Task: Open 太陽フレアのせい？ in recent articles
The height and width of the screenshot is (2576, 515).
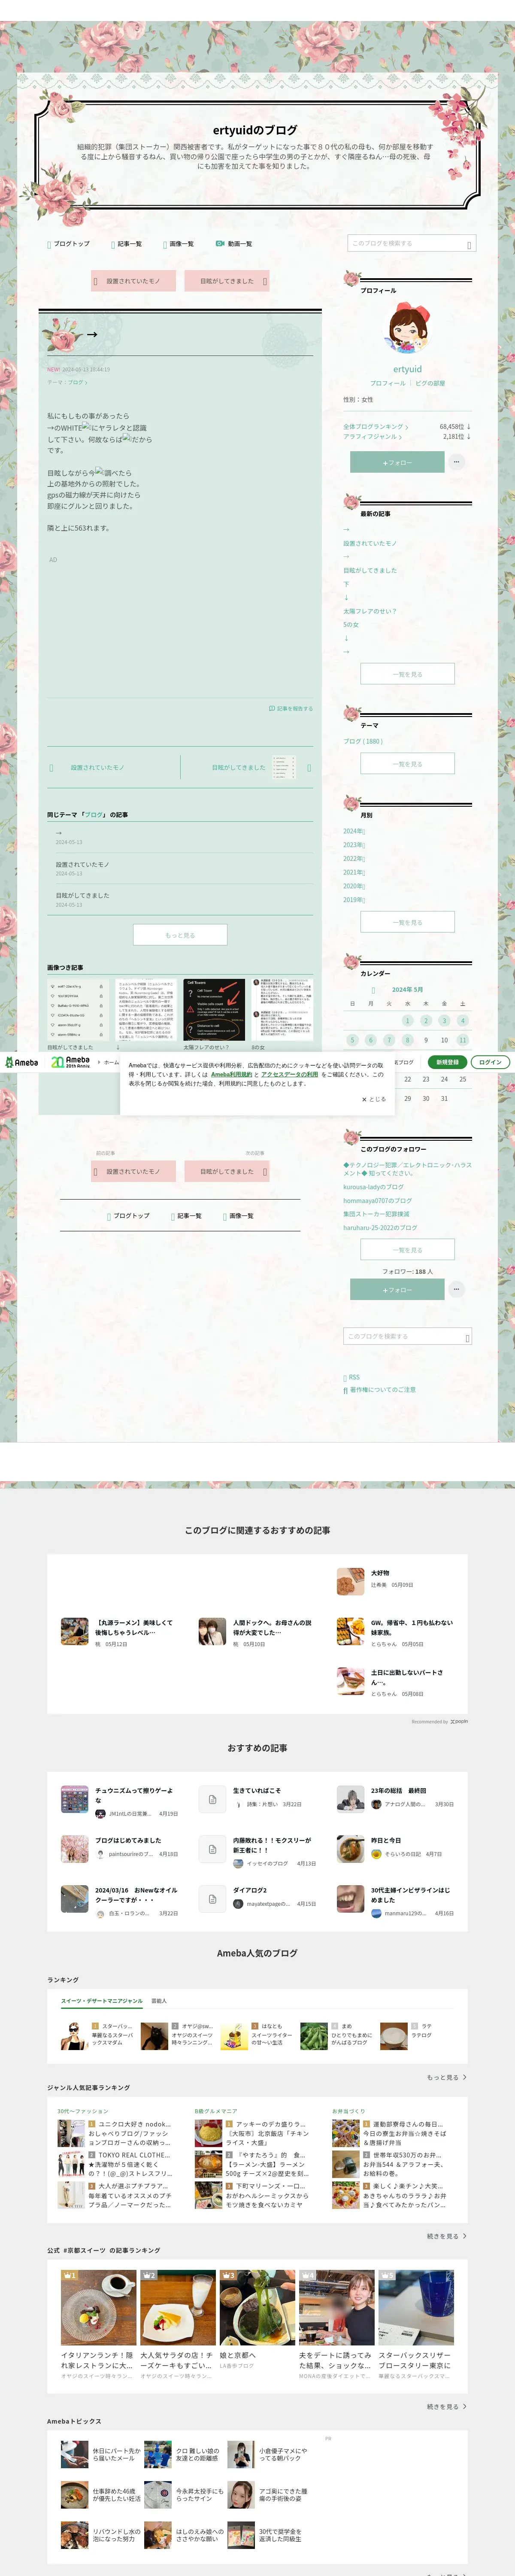Action: pyautogui.click(x=370, y=611)
